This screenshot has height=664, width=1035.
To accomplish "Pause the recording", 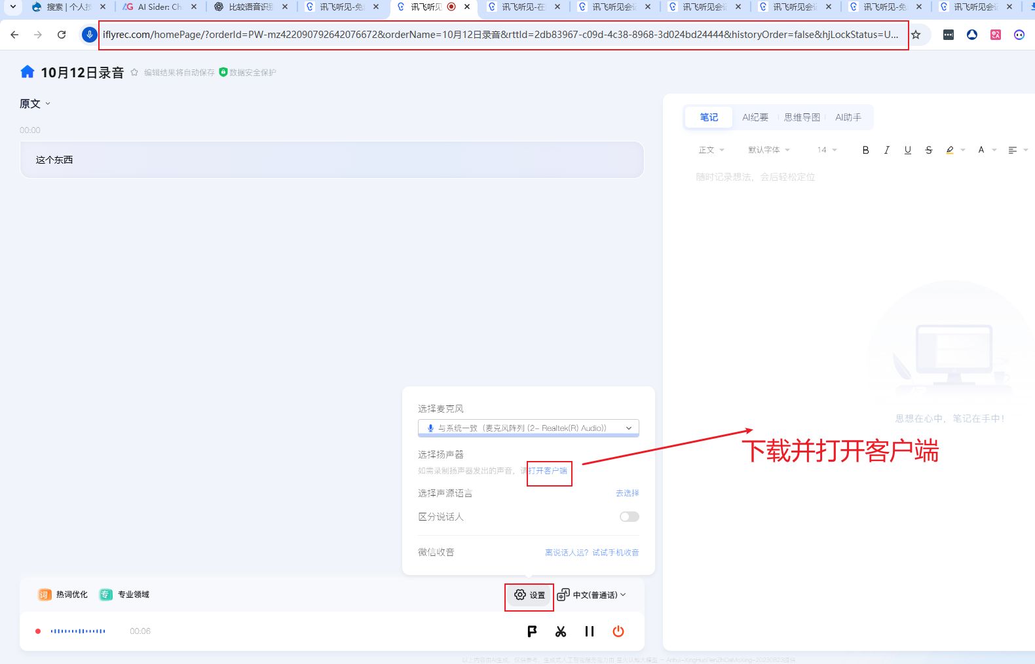I will (x=590, y=631).
